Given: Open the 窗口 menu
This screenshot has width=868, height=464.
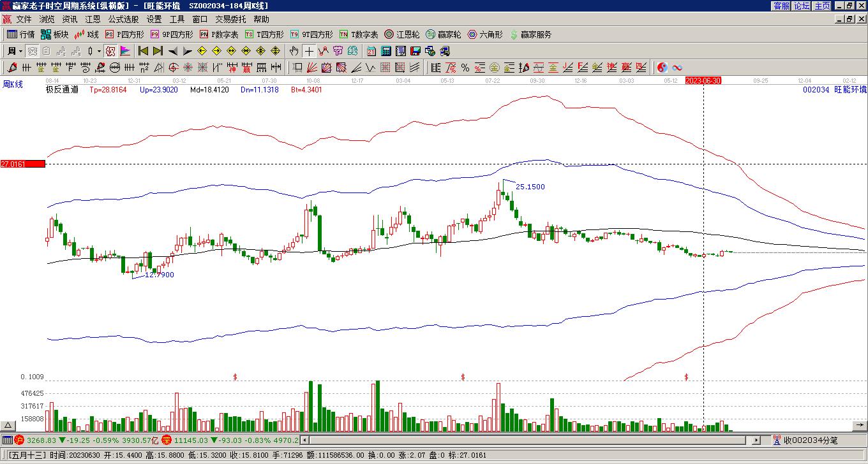Looking at the screenshot, I should tap(200, 20).
